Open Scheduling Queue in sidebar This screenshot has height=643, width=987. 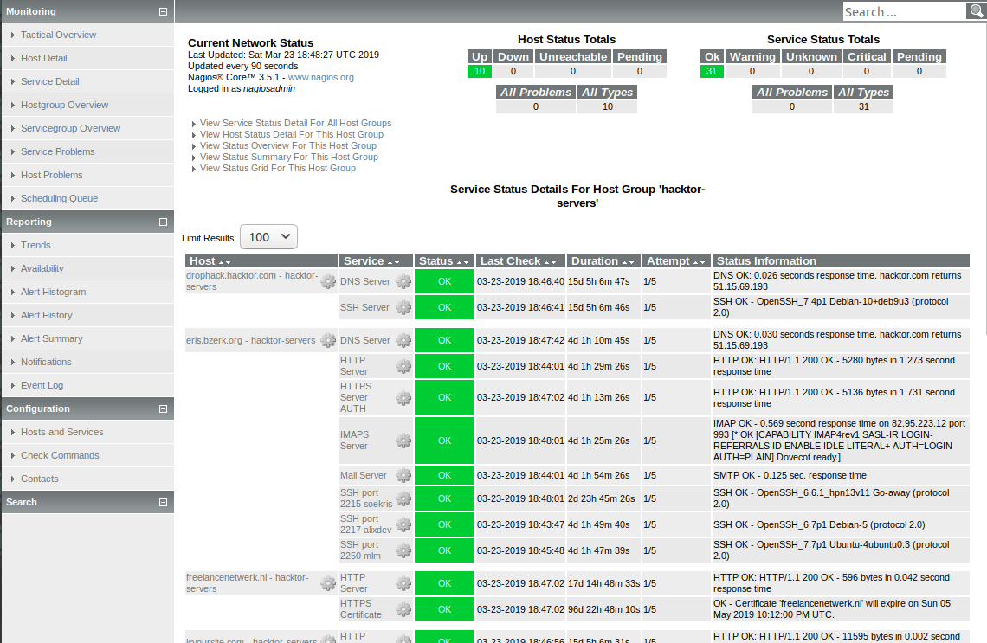tap(59, 198)
